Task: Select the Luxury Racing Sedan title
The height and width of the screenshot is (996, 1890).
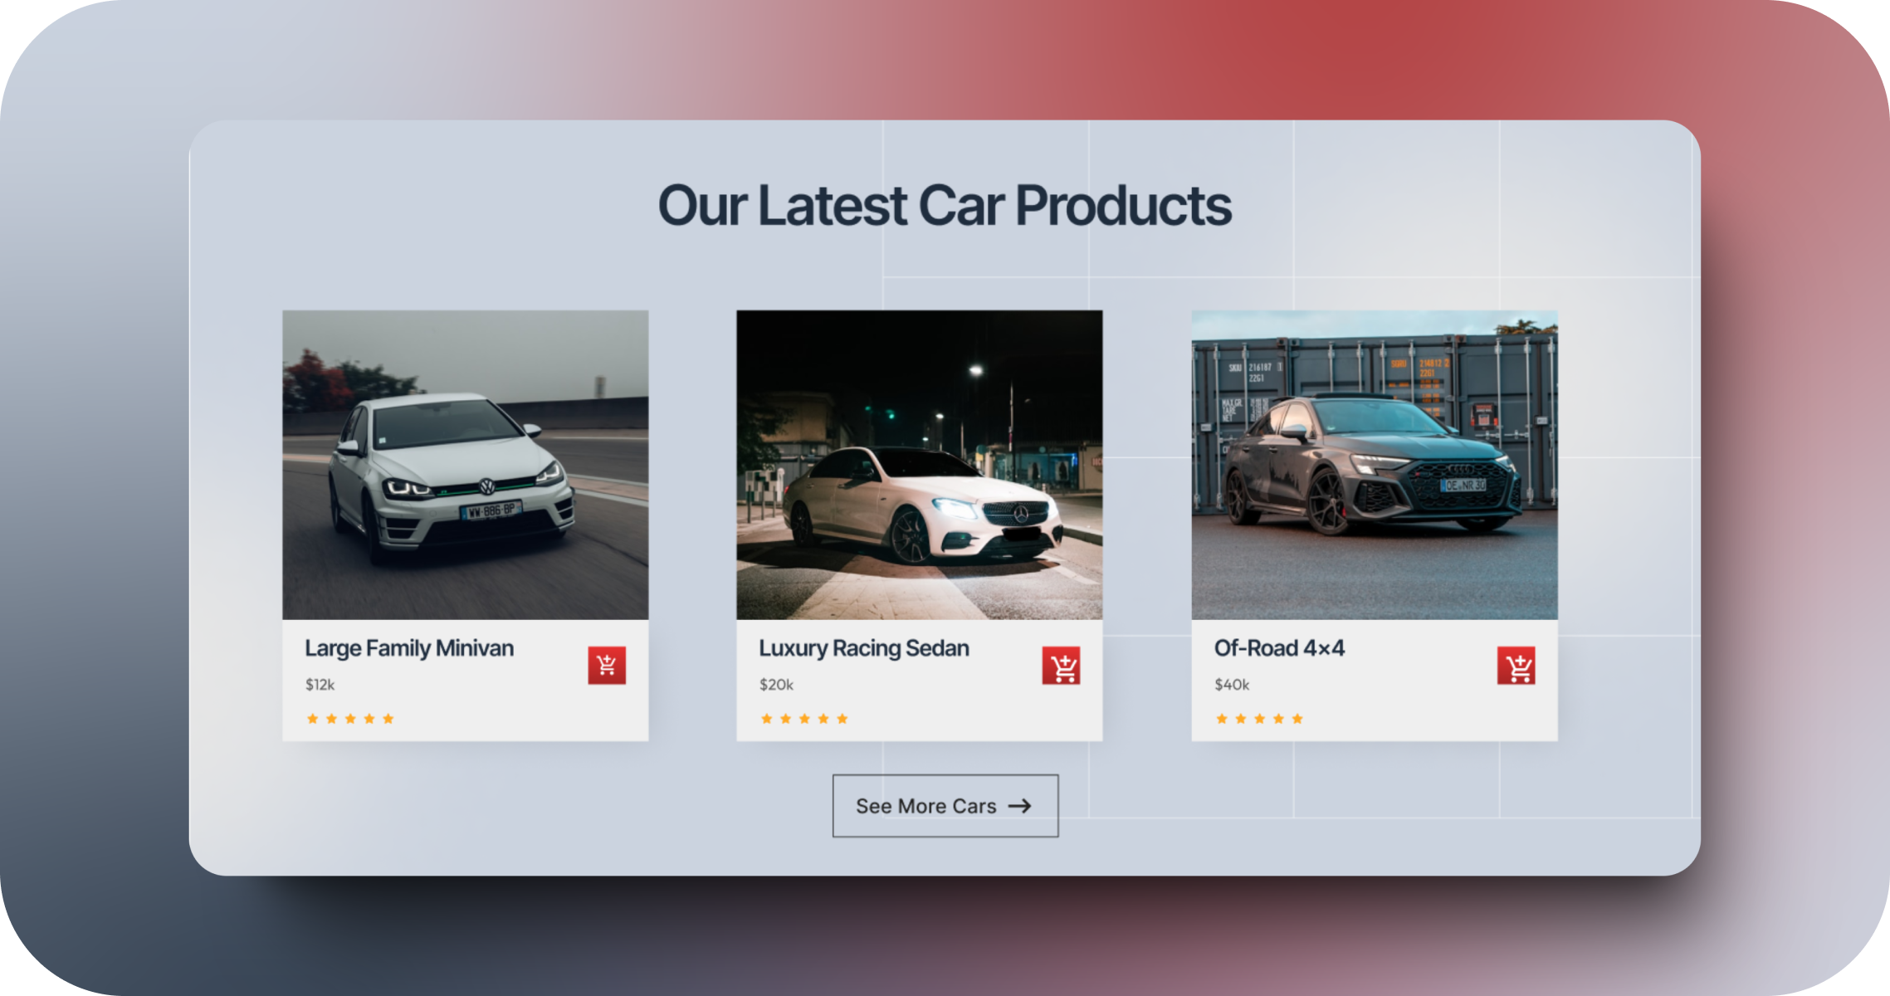Action: (x=864, y=648)
